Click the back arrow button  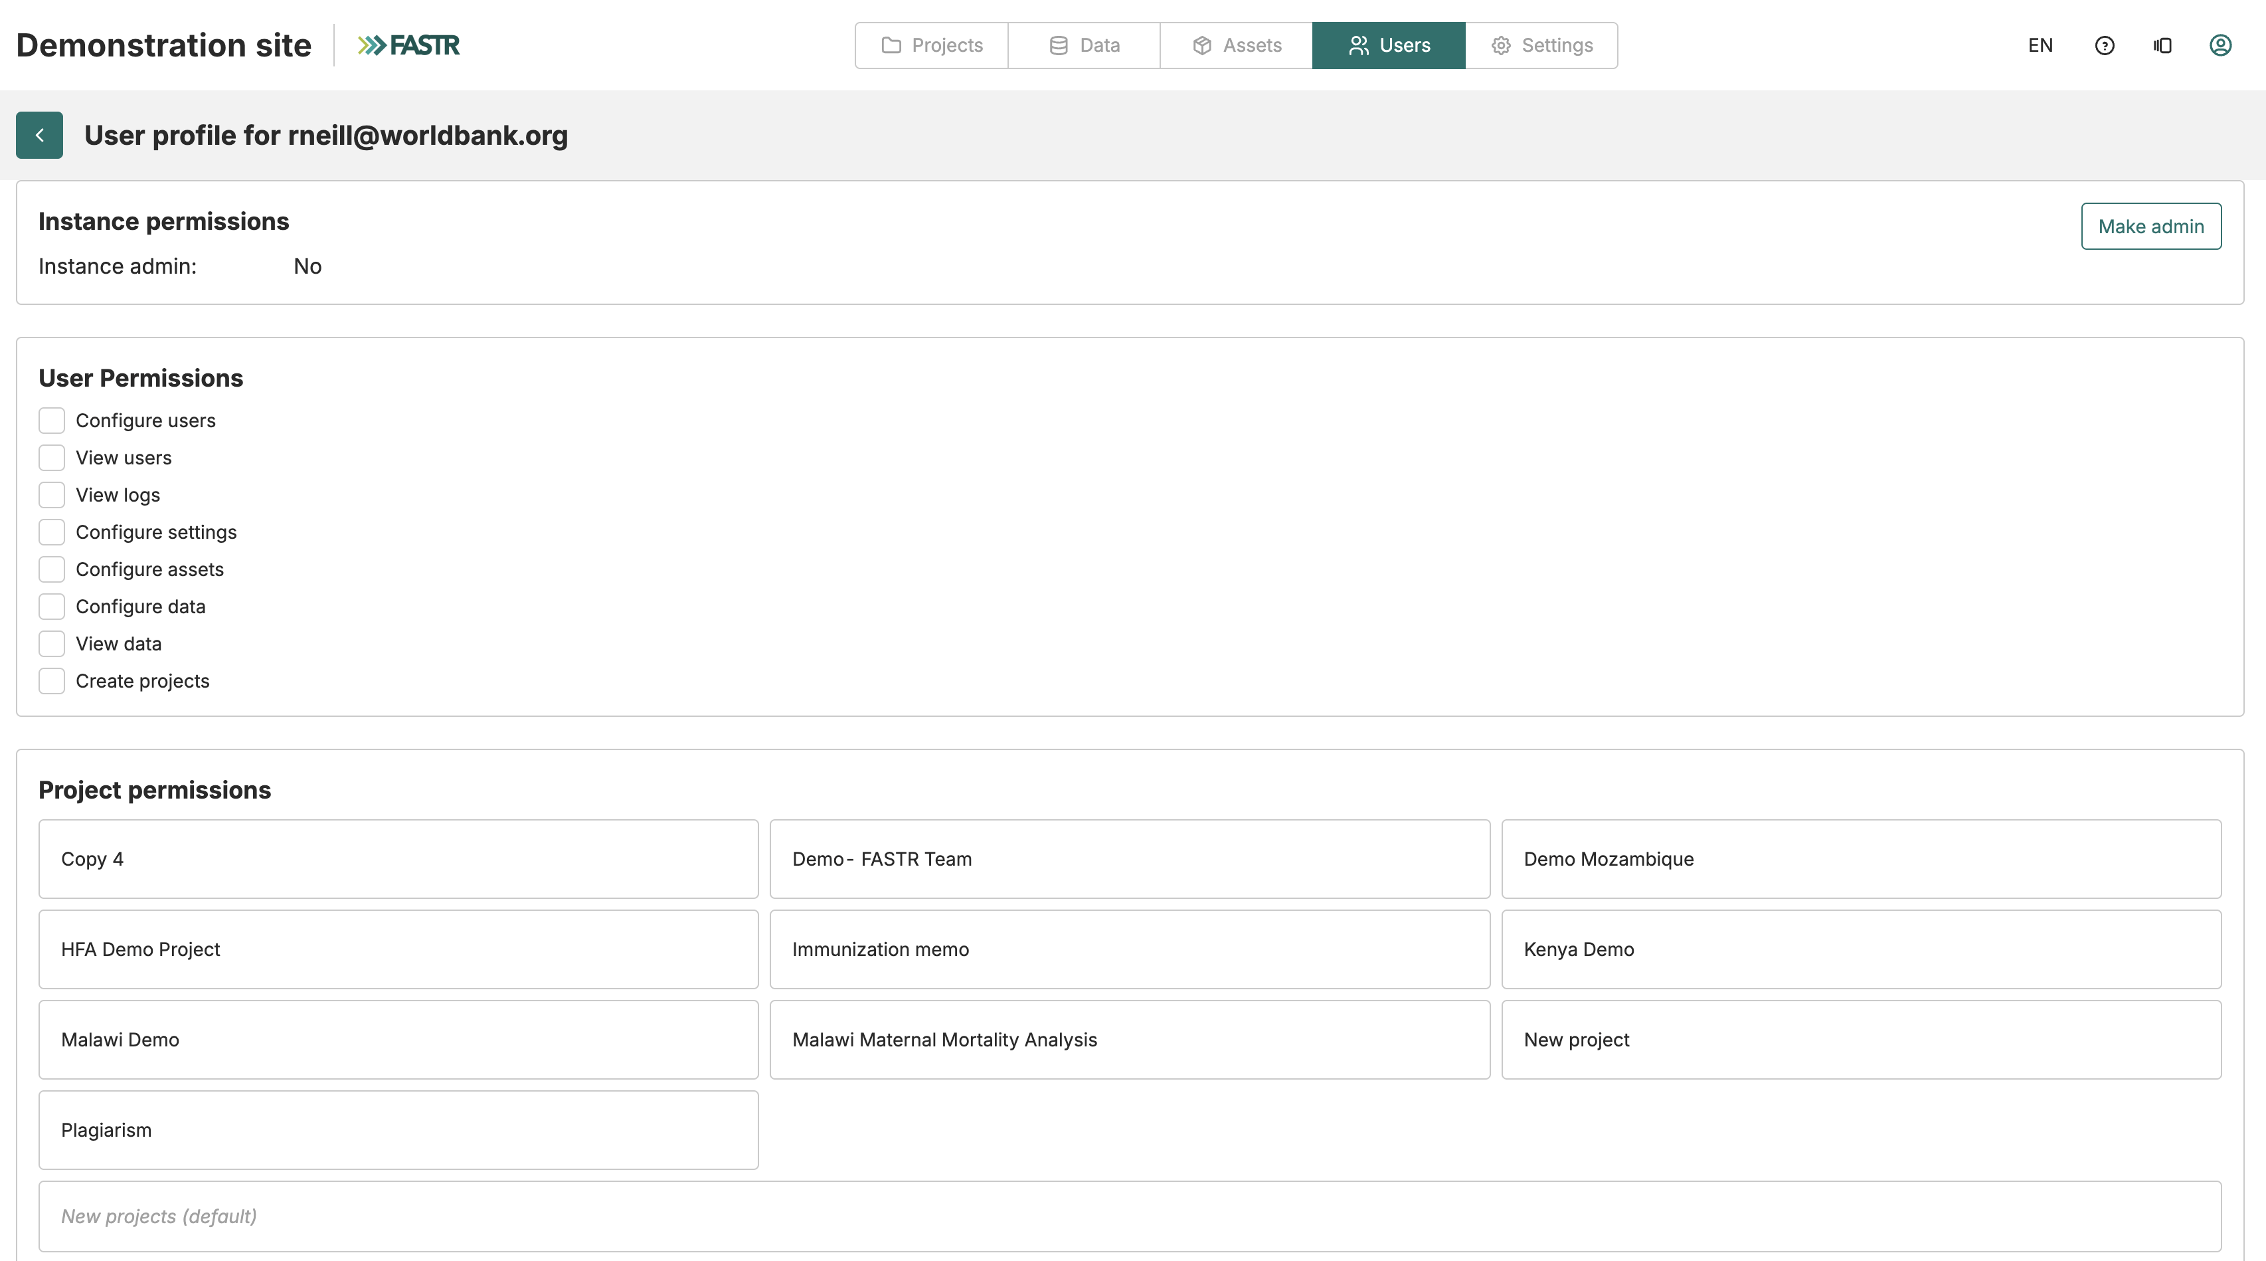pyautogui.click(x=40, y=135)
